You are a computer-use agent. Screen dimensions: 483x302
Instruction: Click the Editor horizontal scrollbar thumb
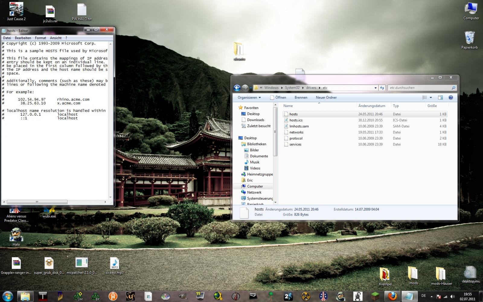click(x=37, y=202)
